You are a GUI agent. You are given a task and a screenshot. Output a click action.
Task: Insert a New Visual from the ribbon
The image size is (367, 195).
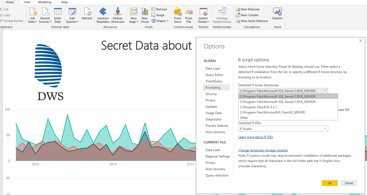(x=145, y=15)
